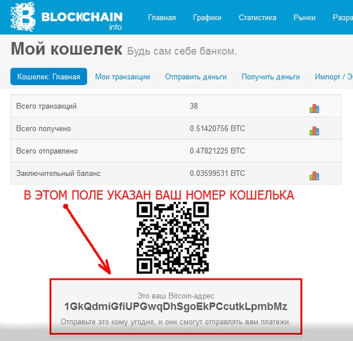Click the total sent value 0.47821225 BTC
This screenshot has height=341, width=353.
(x=217, y=151)
